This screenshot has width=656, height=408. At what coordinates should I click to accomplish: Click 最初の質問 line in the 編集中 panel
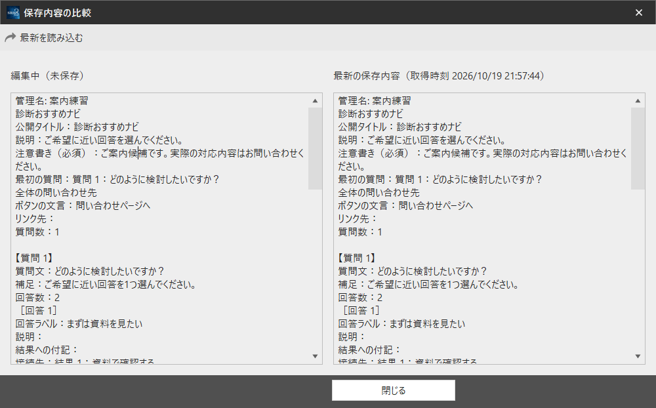[117, 180]
